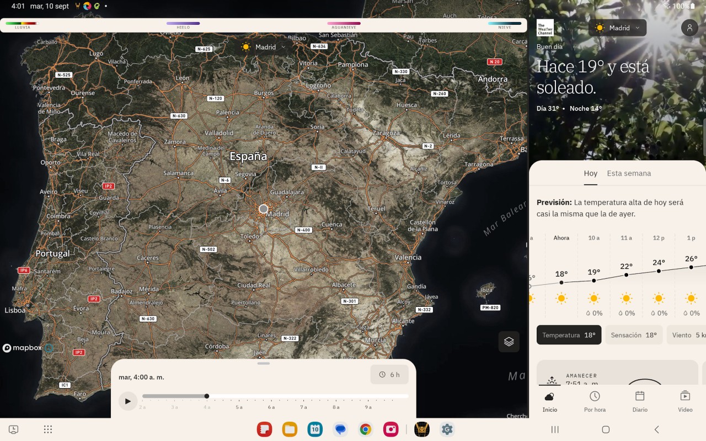
Task: Select the Viento chip
Action: 687,335
